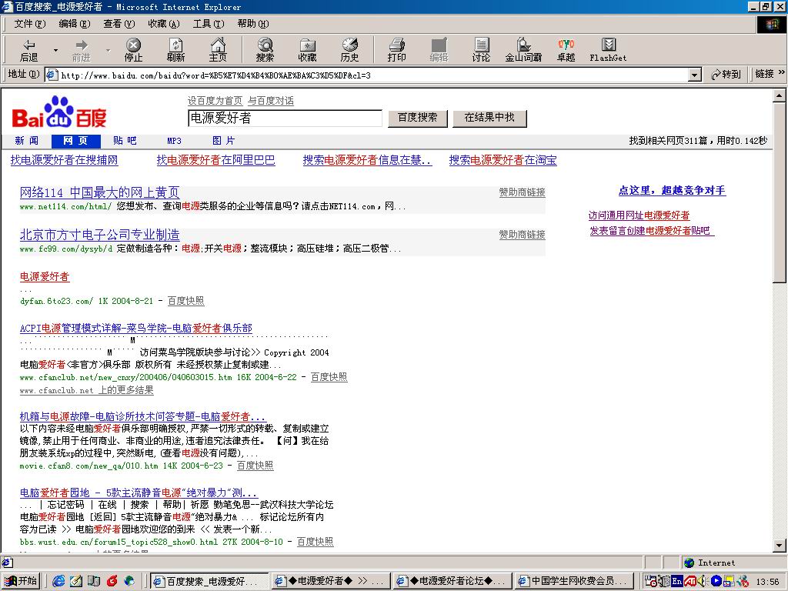Open 找电源爱好者在搜捕网 link
Screen dimensions: 788x591
click(65, 160)
